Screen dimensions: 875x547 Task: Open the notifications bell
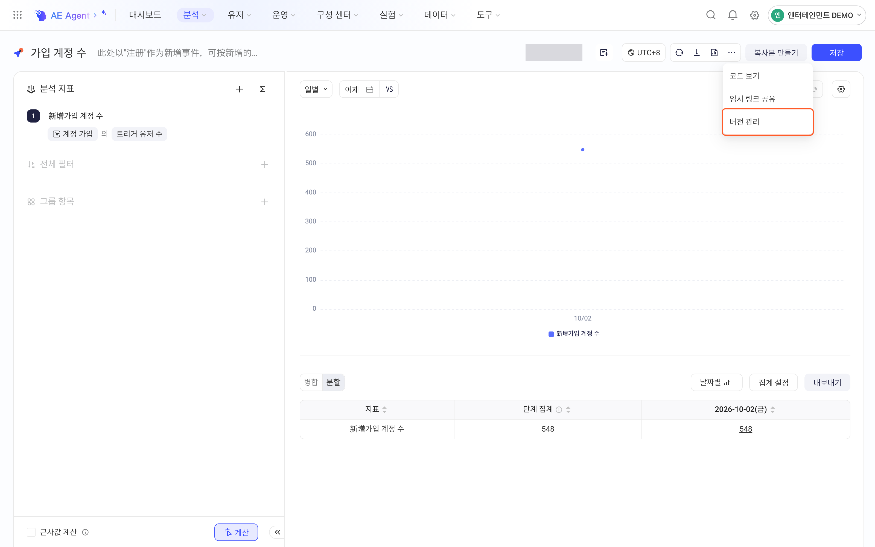[x=733, y=15]
